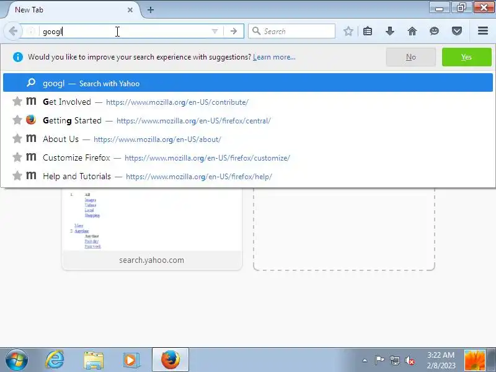
Task: Select the New Tab tab
Action: tap(71, 10)
